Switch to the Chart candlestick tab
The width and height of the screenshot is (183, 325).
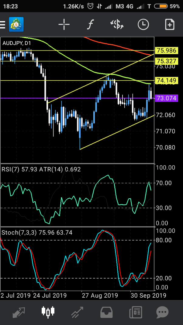click(x=48, y=313)
